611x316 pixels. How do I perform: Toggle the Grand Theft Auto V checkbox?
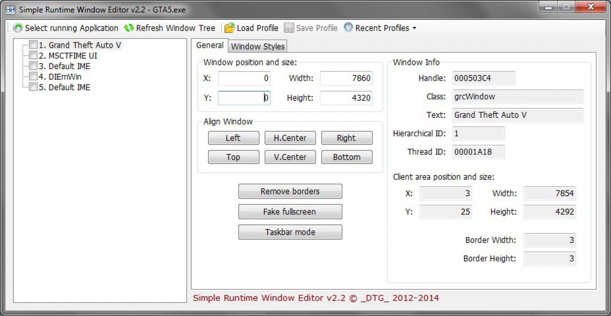click(33, 45)
